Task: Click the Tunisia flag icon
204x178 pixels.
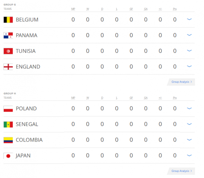Action: [8, 51]
